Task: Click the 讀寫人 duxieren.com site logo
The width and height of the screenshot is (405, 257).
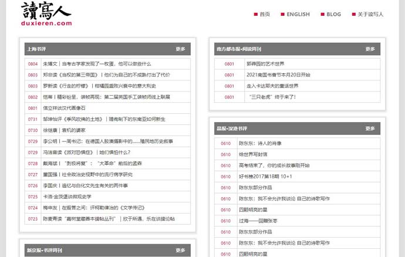Action: (x=47, y=14)
